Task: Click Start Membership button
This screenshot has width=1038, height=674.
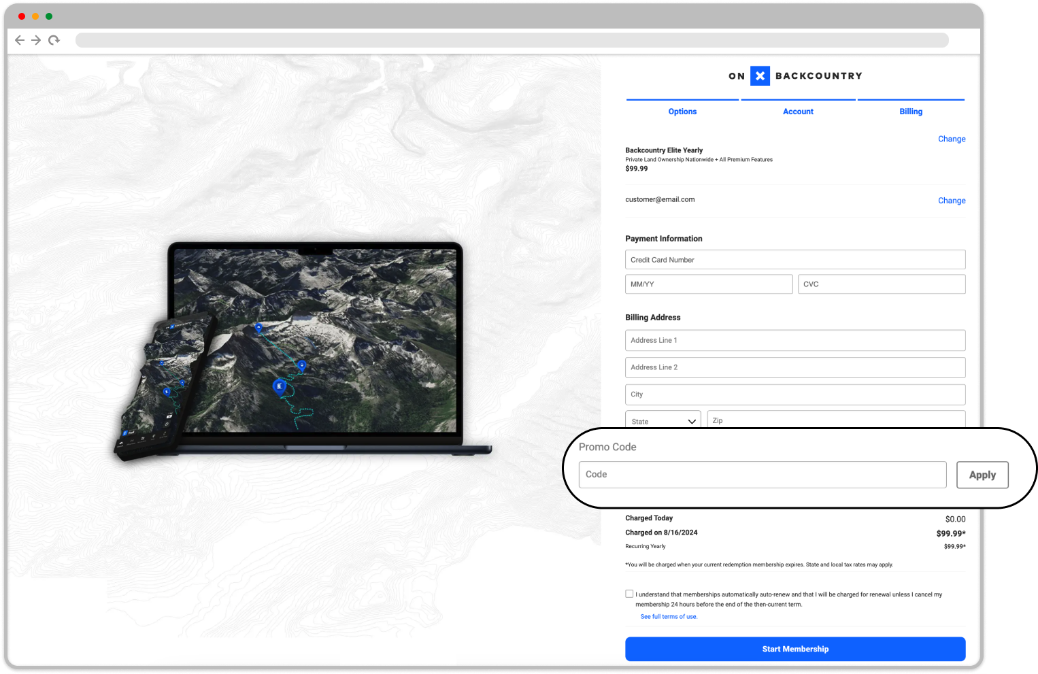Action: 795,649
